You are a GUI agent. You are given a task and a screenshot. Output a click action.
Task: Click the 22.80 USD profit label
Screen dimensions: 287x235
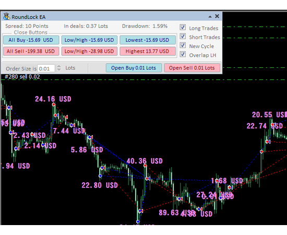pos(100,185)
